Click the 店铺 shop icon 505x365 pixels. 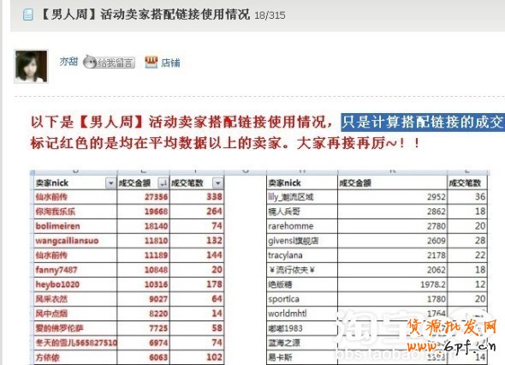click(151, 63)
